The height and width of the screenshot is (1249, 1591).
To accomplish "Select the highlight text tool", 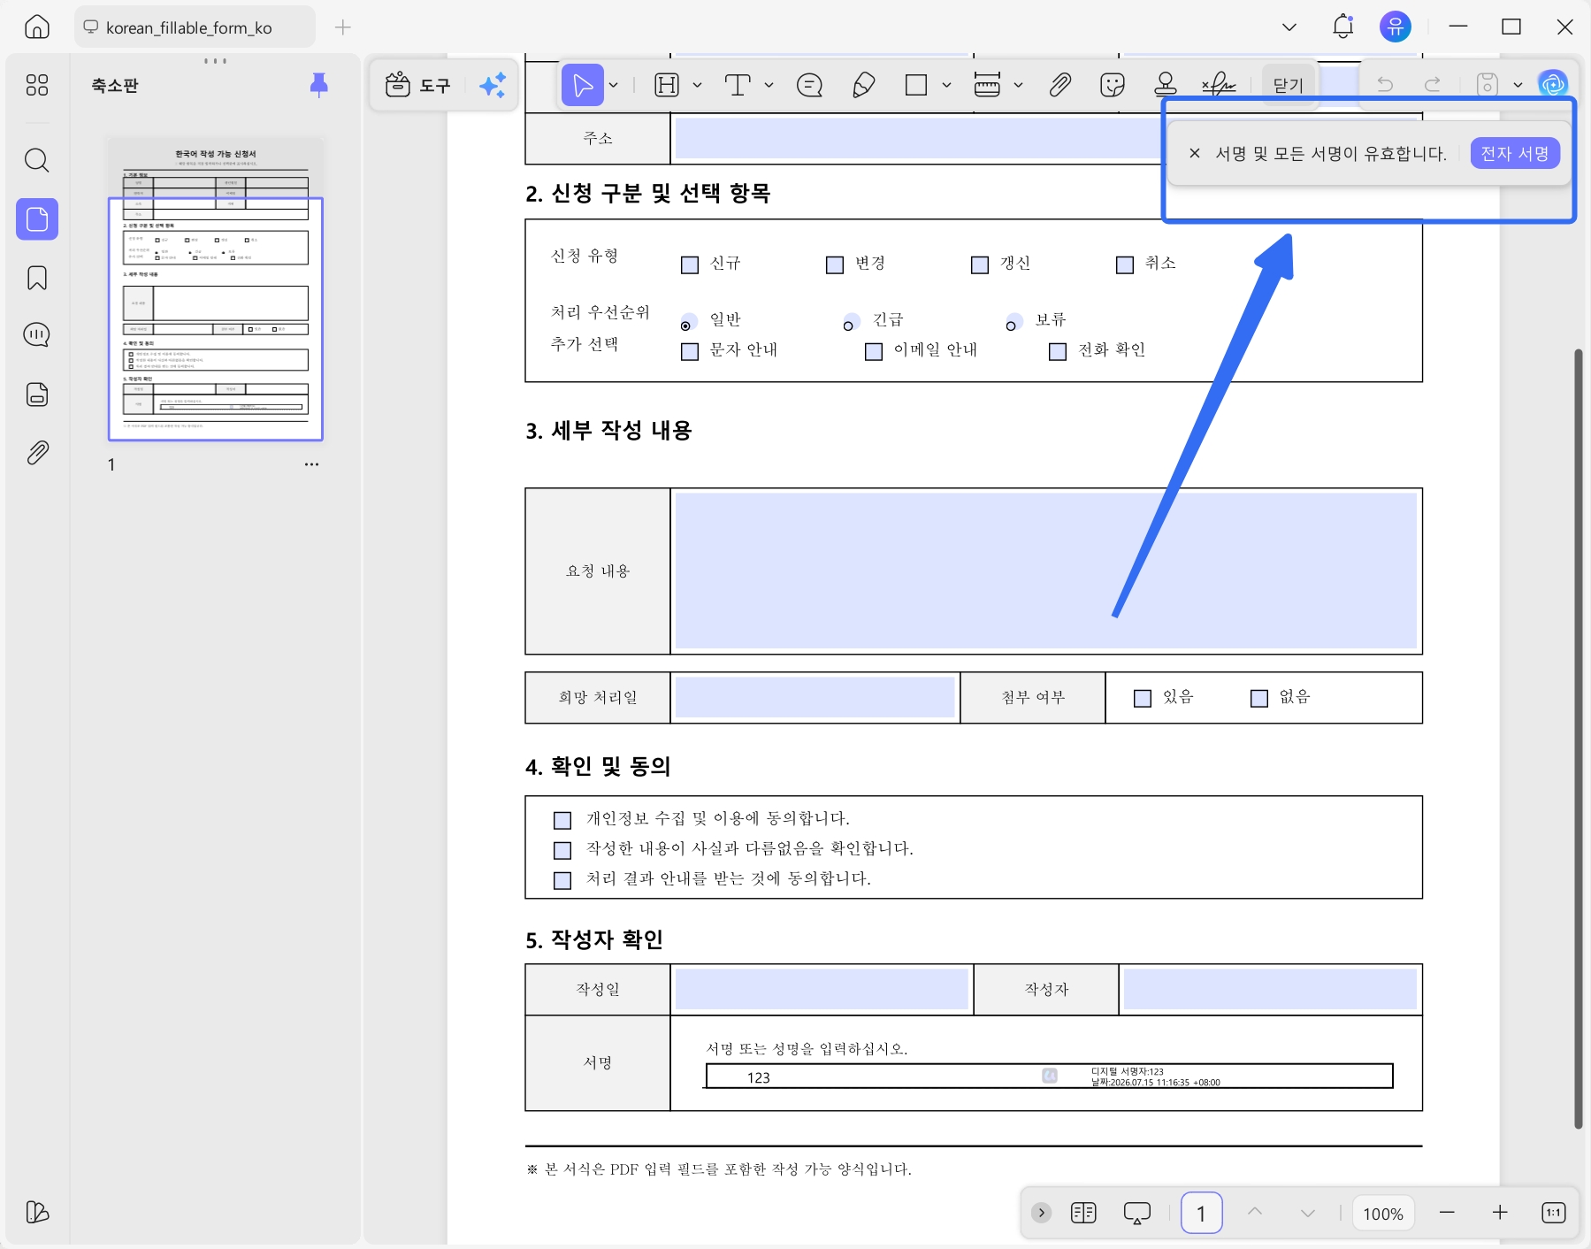I will (667, 85).
